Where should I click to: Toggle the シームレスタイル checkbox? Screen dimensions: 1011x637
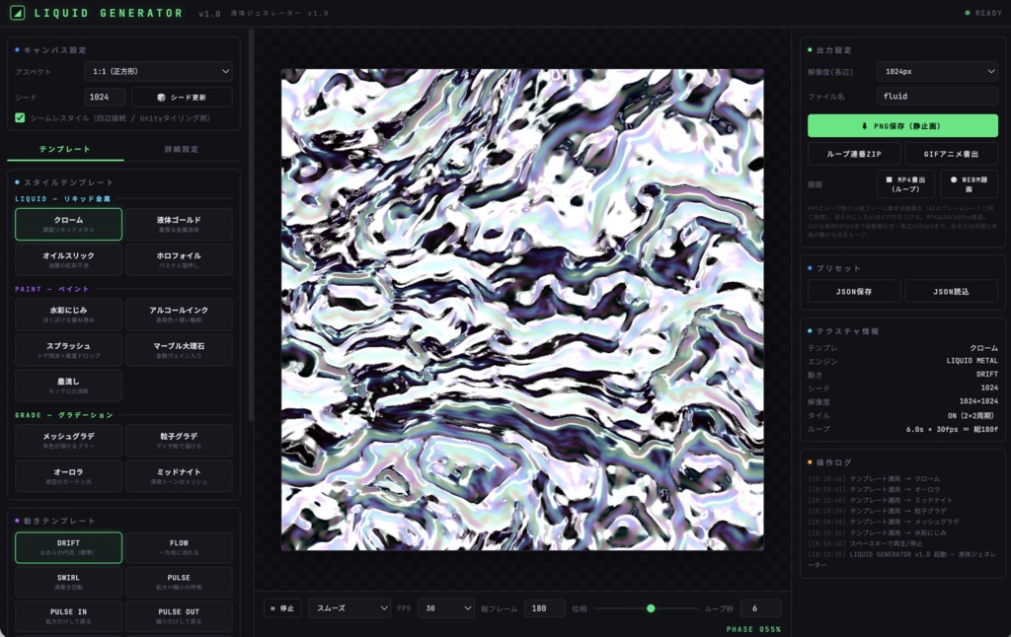[20, 118]
